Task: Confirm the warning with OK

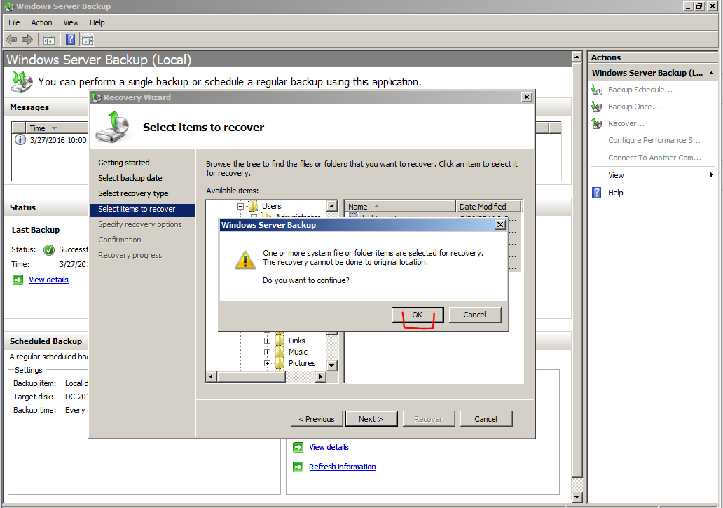Action: tap(418, 315)
